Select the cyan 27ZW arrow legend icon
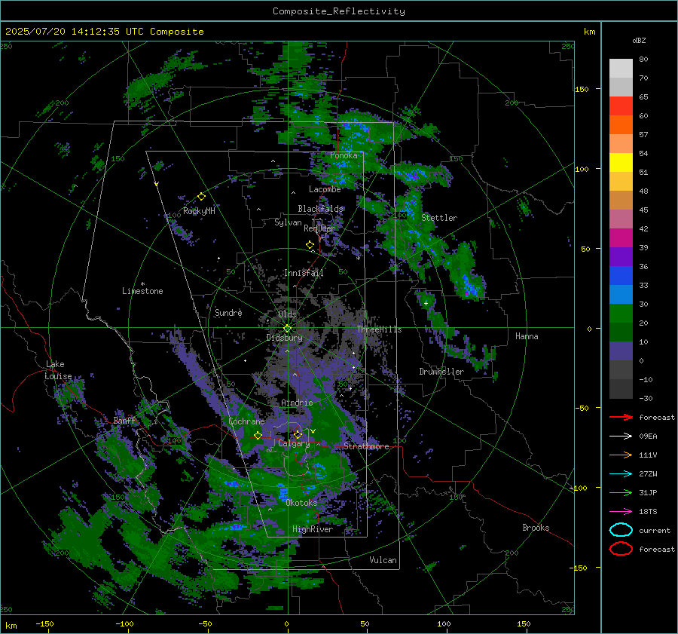This screenshot has width=678, height=634. [x=621, y=474]
